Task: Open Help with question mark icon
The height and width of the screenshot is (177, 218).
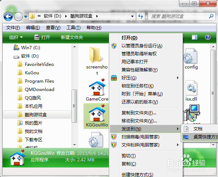Action: [207, 37]
